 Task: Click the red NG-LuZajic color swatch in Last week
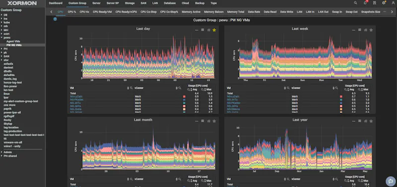[341, 96]
